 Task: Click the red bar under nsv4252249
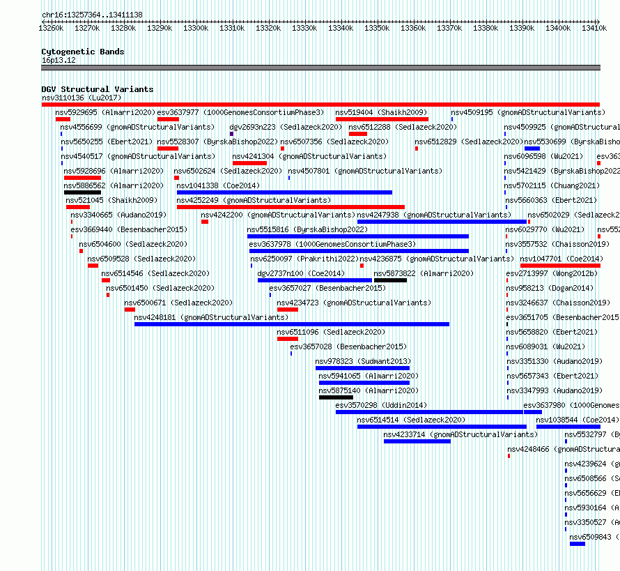point(290,207)
